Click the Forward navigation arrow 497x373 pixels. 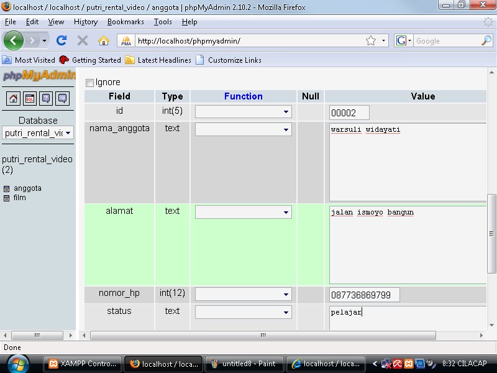pos(32,40)
